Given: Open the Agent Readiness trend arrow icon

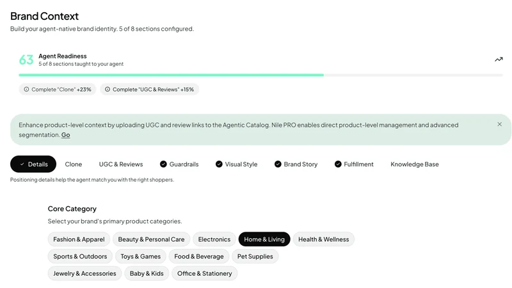Looking at the screenshot, I should (499, 60).
